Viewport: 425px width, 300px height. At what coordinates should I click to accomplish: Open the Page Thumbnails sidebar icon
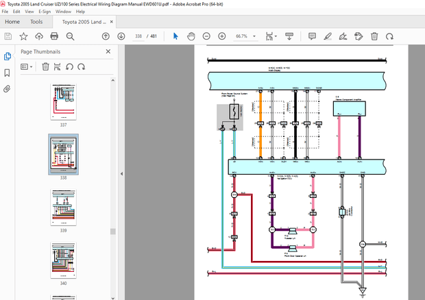(8, 56)
